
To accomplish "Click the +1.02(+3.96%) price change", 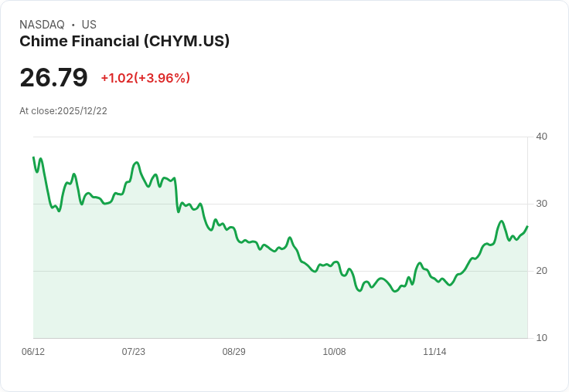I will point(145,78).
